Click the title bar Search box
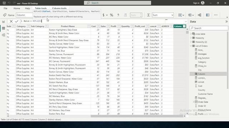The width and height of the screenshot is (229, 128). 117,3
